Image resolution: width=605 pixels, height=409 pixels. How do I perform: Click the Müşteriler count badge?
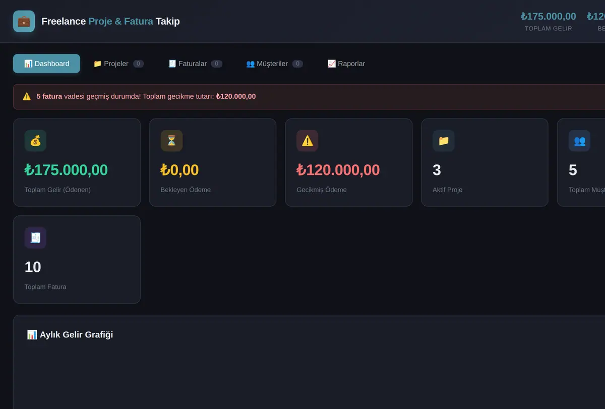pyautogui.click(x=298, y=64)
